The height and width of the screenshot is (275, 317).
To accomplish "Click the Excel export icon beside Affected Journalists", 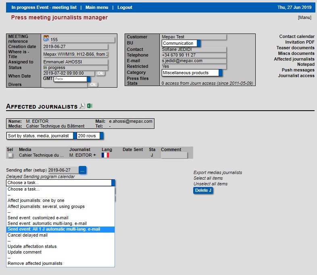I will (x=90, y=106).
